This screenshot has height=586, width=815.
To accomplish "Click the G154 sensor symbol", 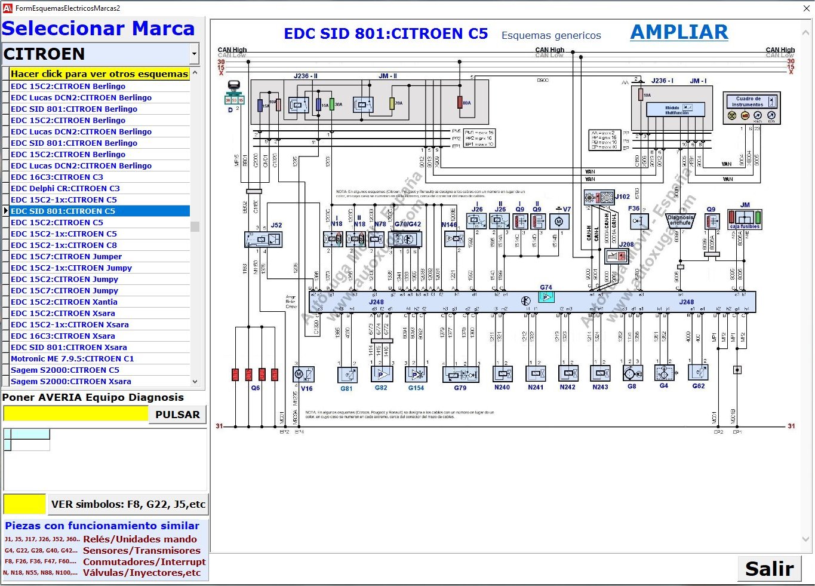I will [416, 374].
